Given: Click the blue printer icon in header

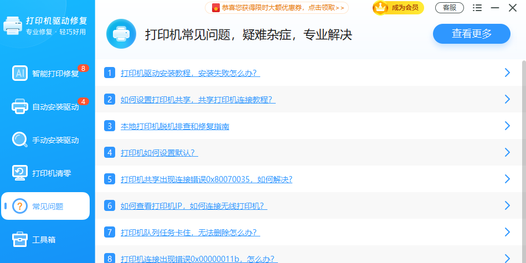Looking at the screenshot, I should pyautogui.click(x=121, y=34).
